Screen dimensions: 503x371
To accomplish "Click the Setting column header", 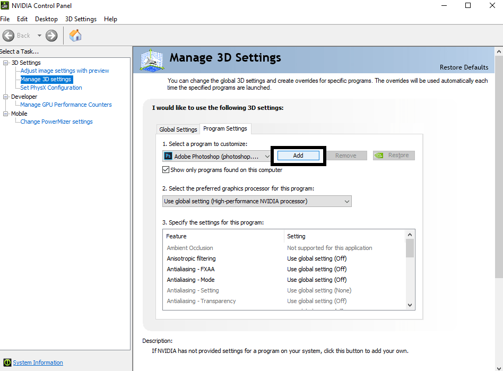I will 345,236.
